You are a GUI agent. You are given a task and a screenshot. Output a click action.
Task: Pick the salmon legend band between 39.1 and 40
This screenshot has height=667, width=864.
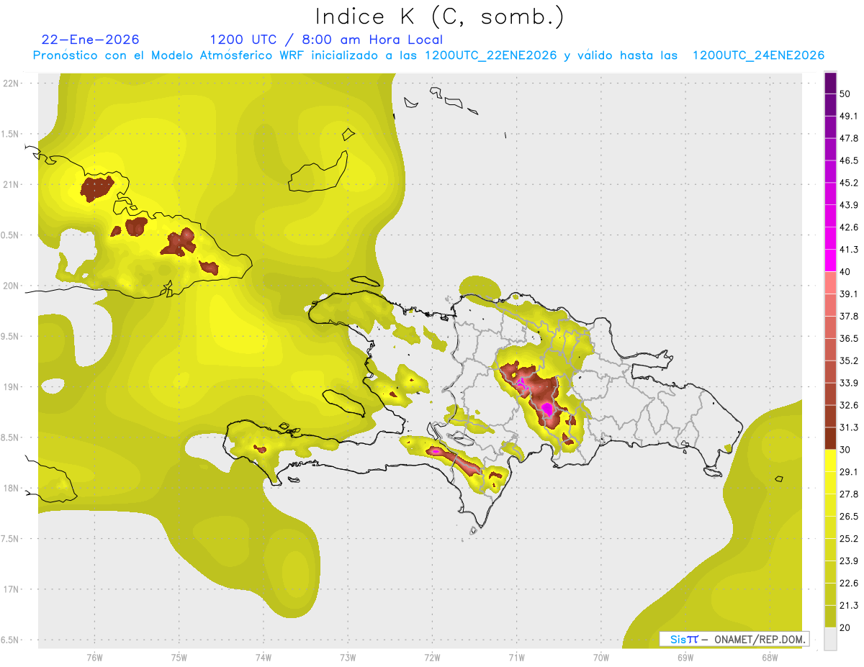pyautogui.click(x=831, y=283)
